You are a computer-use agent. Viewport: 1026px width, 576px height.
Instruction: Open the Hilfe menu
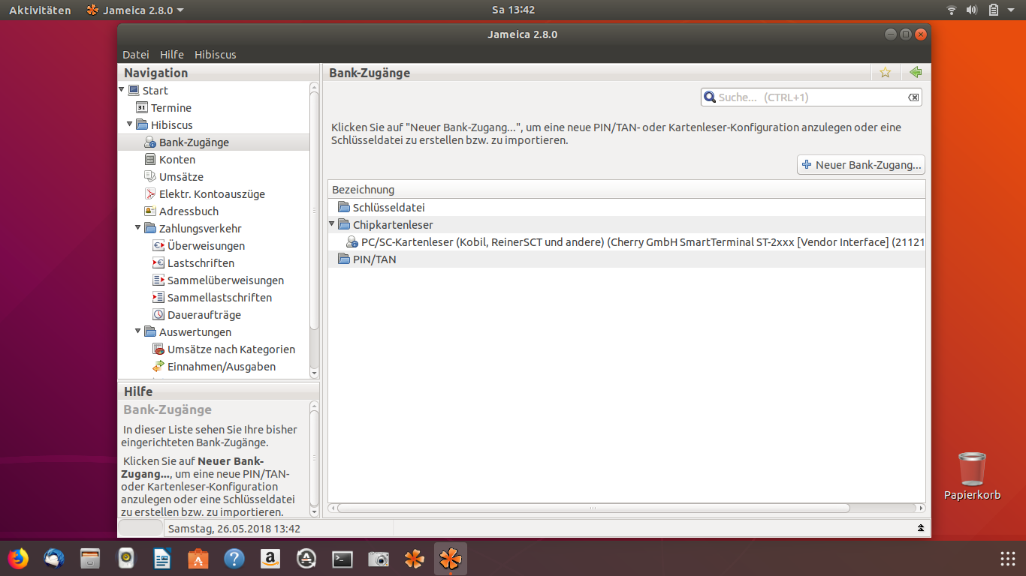tap(172, 55)
